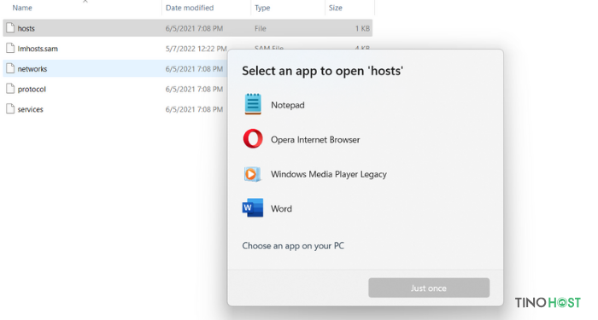Select the hosts file name
The image size is (598, 320).
pos(26,28)
